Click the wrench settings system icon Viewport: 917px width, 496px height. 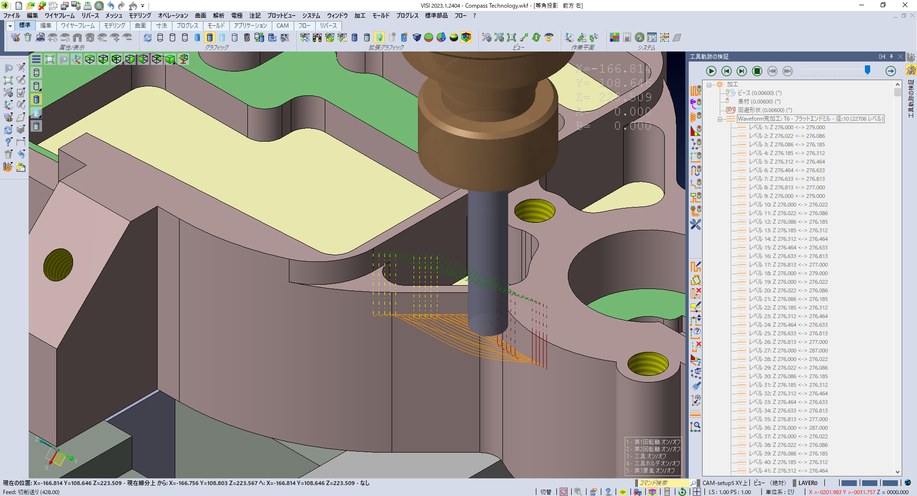[x=640, y=37]
